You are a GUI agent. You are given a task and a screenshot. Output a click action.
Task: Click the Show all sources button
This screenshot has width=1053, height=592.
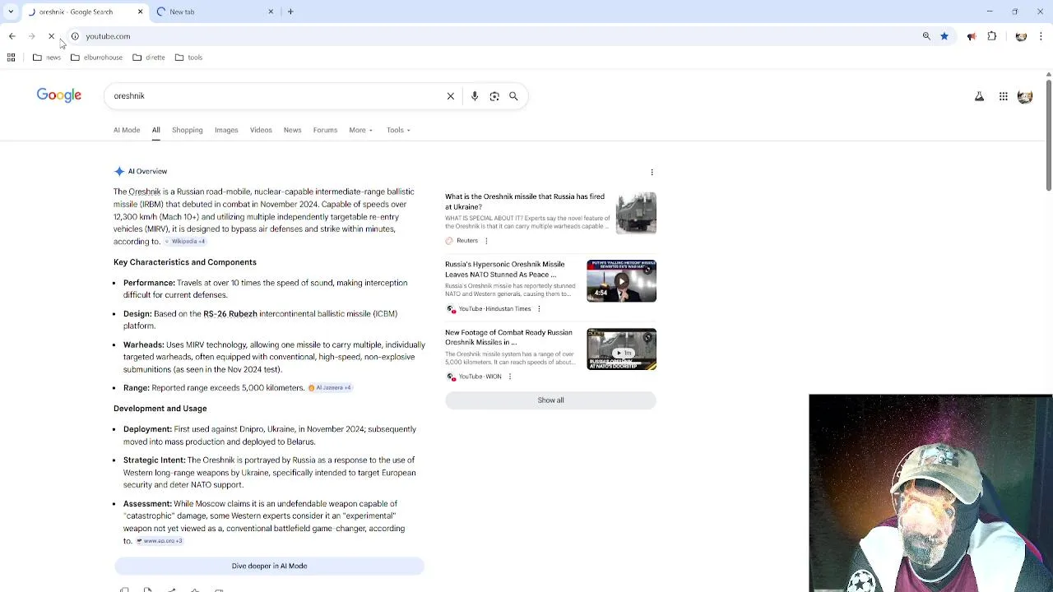tap(550, 400)
